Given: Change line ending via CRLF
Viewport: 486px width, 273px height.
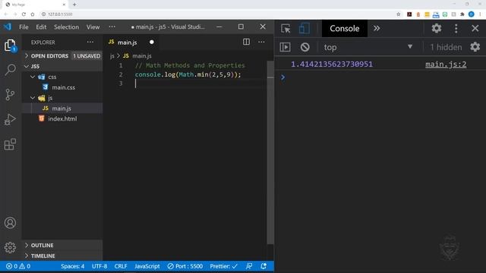Looking at the screenshot, I should (121, 266).
